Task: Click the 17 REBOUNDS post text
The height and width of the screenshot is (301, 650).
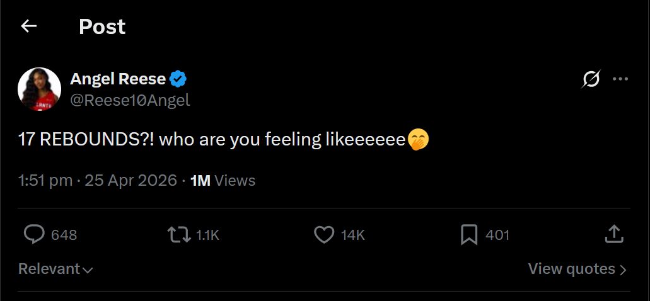Action: click(211, 139)
